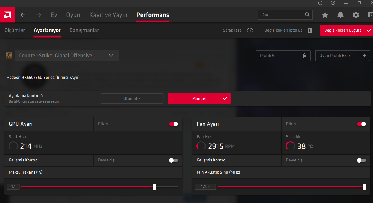This screenshot has width=373, height=203.
Task: Click trash icon beside Değişiklikleri İptal Et
Action: tap(310, 30)
